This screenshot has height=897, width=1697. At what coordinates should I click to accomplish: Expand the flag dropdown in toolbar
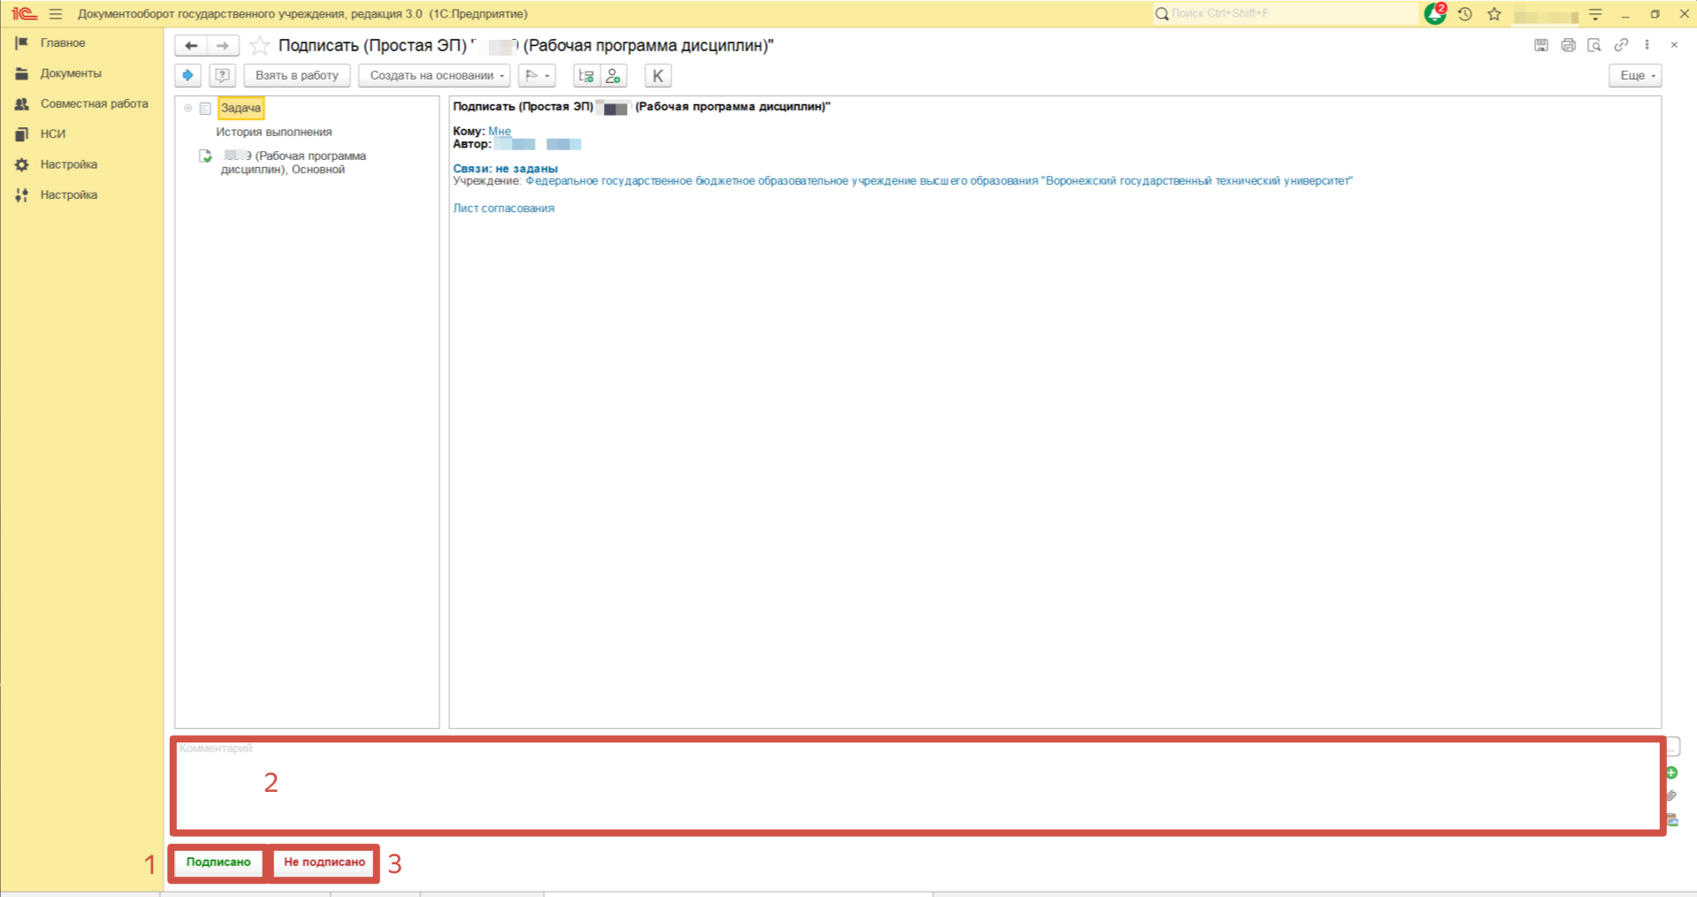tap(537, 76)
